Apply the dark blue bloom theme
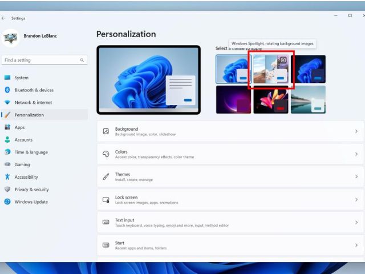 [308, 70]
